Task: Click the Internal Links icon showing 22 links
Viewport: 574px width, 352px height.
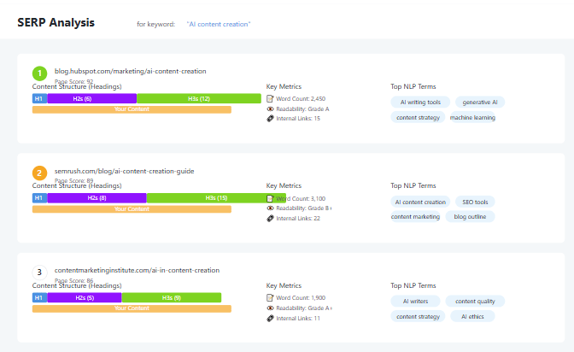Action: [x=270, y=218]
